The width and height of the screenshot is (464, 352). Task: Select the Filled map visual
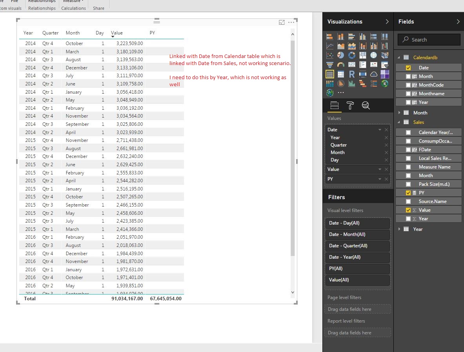coord(384,55)
